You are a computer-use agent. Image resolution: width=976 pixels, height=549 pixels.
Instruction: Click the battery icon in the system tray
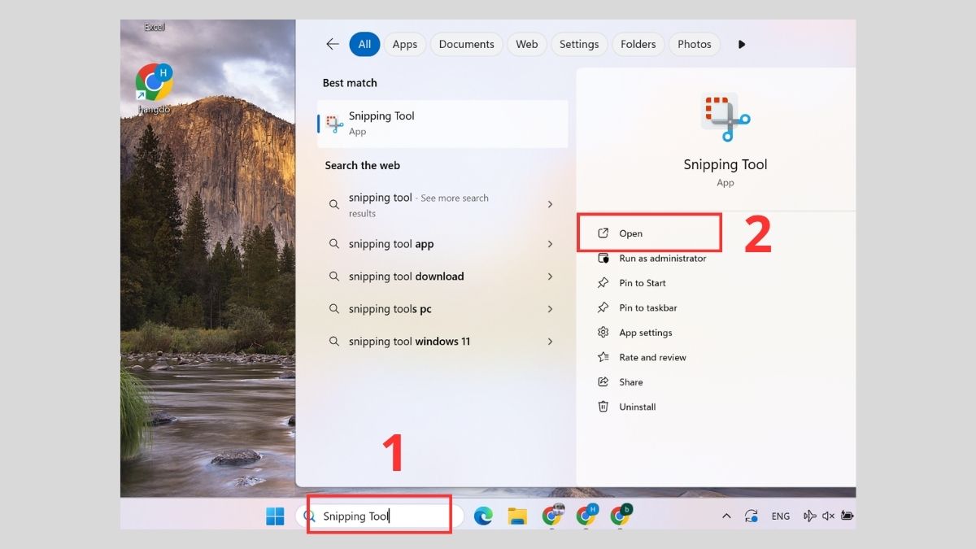coord(846,516)
